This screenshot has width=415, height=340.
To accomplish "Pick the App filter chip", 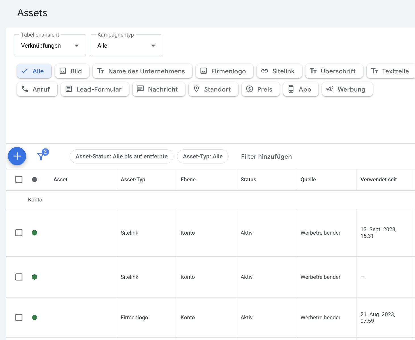I will (301, 89).
